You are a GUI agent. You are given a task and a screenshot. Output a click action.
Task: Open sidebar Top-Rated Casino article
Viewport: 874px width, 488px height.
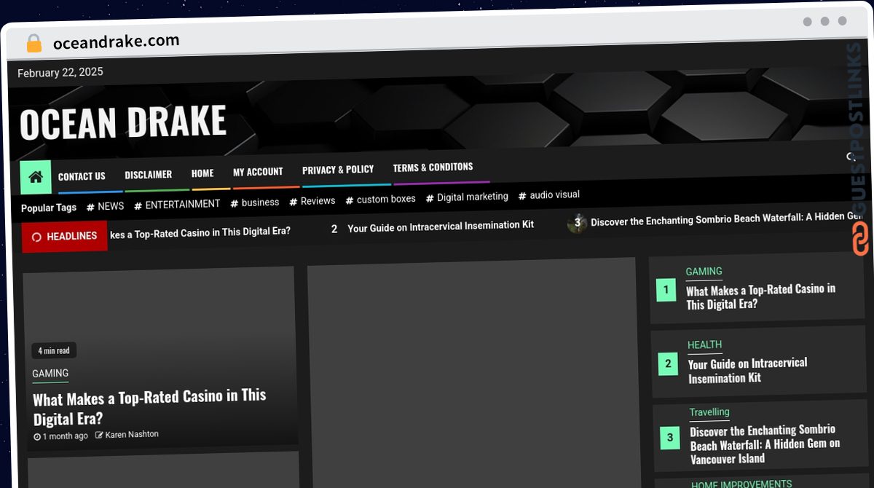coord(760,296)
